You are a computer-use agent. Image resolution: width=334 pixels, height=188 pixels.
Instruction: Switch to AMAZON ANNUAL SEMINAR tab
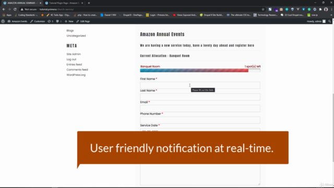pyautogui.click(x=22, y=3)
